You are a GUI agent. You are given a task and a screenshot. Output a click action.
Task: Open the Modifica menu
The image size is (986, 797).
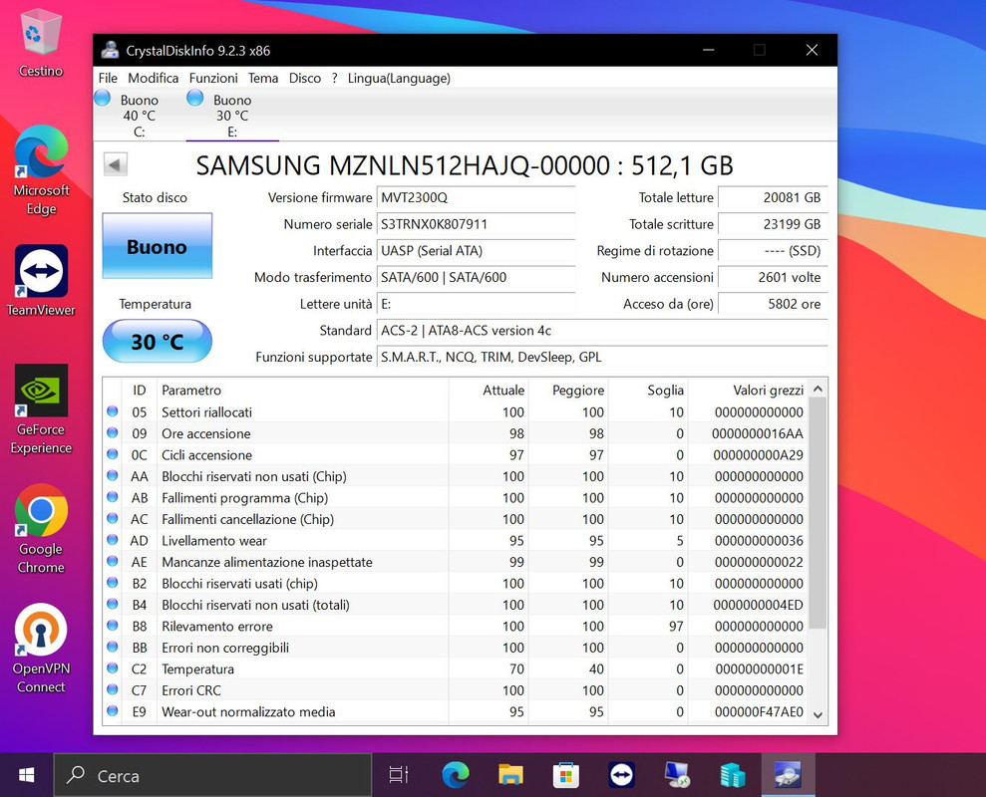[154, 78]
